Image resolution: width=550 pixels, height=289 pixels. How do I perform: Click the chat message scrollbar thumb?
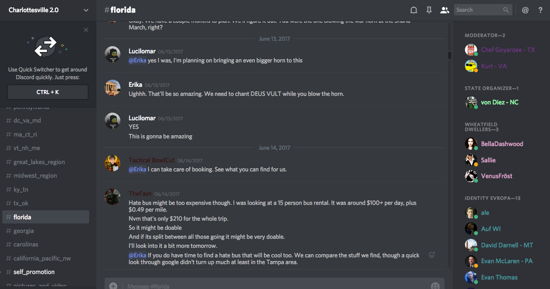450,55
